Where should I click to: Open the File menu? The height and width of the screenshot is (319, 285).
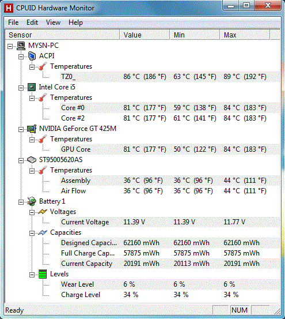13,22
